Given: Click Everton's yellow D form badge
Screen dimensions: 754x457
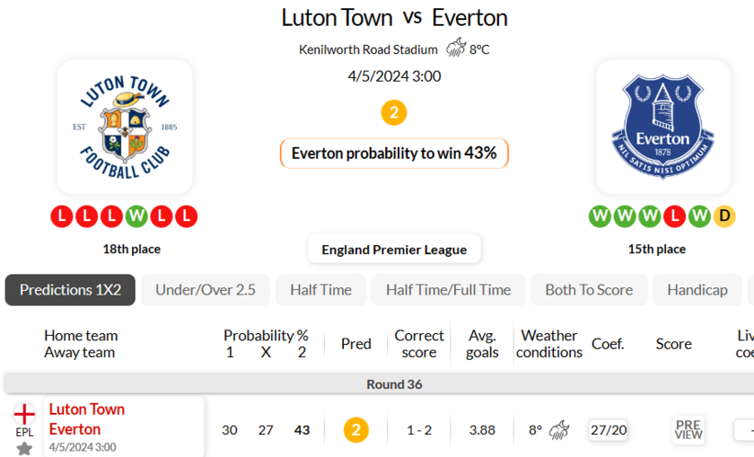Looking at the screenshot, I should click(x=724, y=216).
